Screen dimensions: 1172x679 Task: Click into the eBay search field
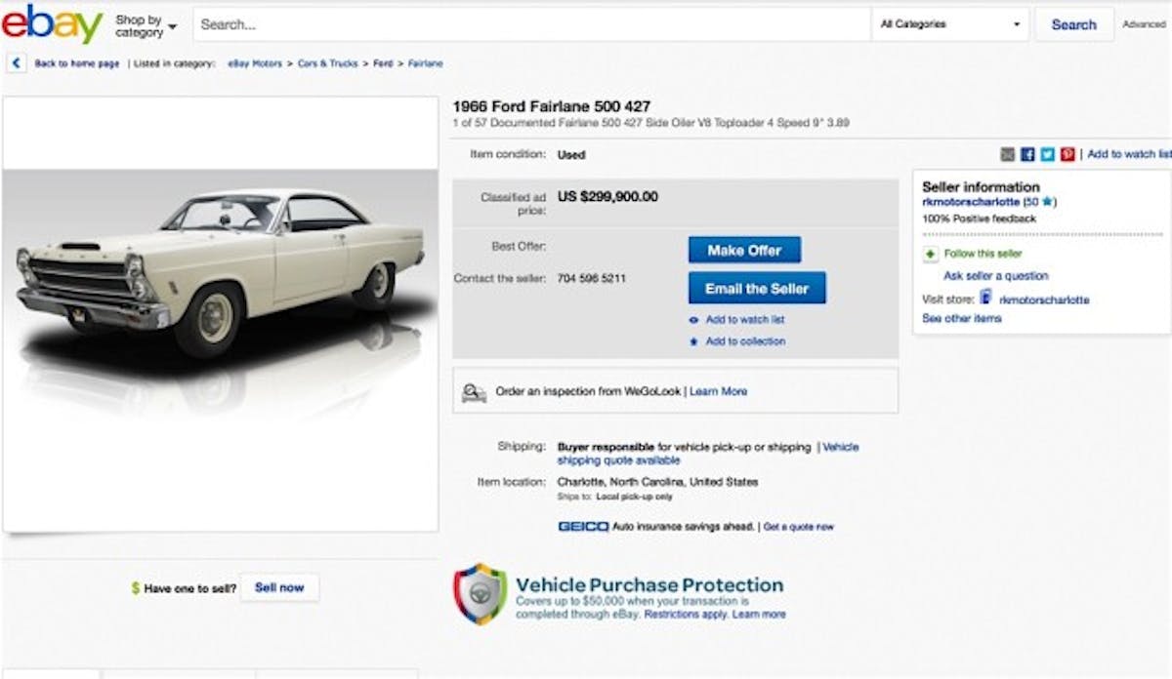[527, 24]
